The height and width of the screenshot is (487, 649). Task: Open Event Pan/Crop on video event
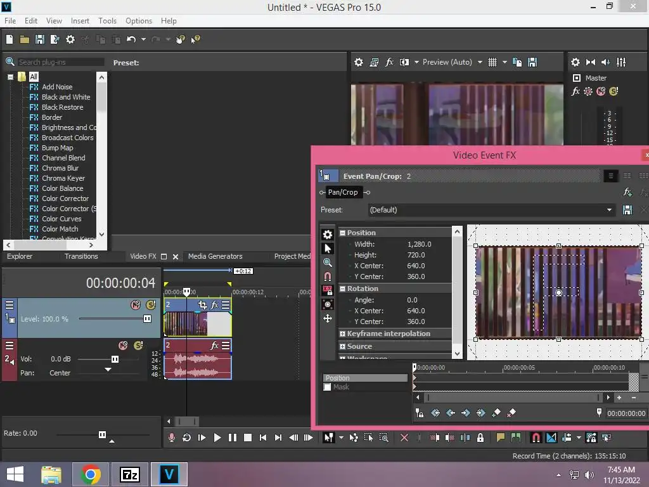202,305
